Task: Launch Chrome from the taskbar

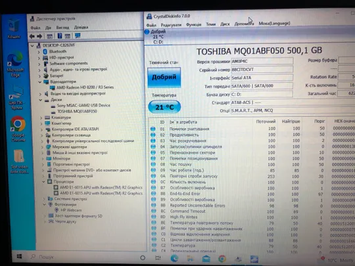Action: pos(222,259)
